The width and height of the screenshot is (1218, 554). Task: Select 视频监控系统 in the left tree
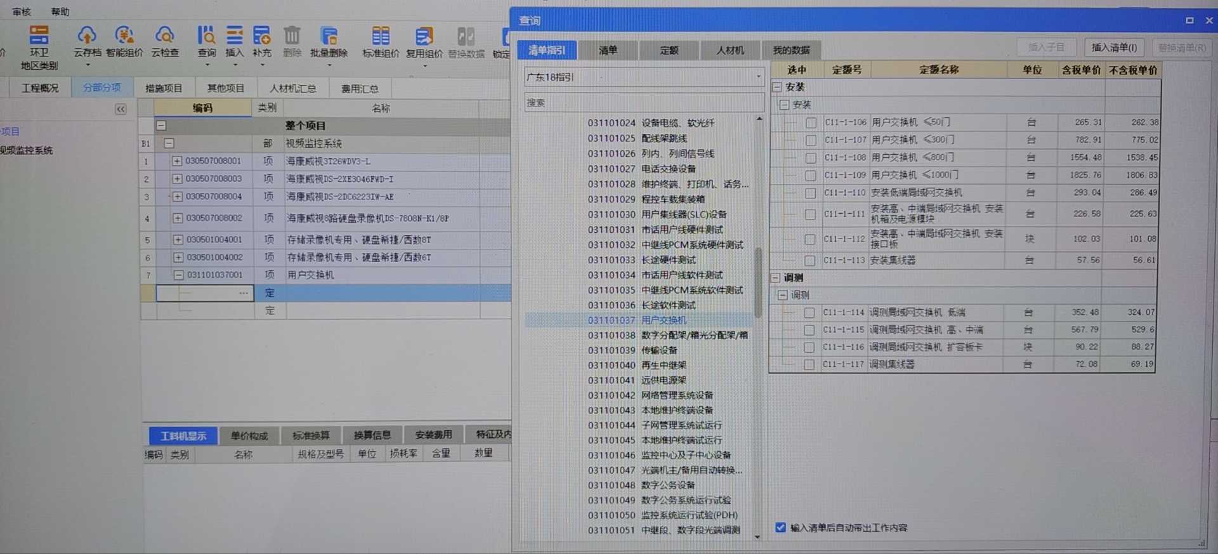[x=27, y=150]
